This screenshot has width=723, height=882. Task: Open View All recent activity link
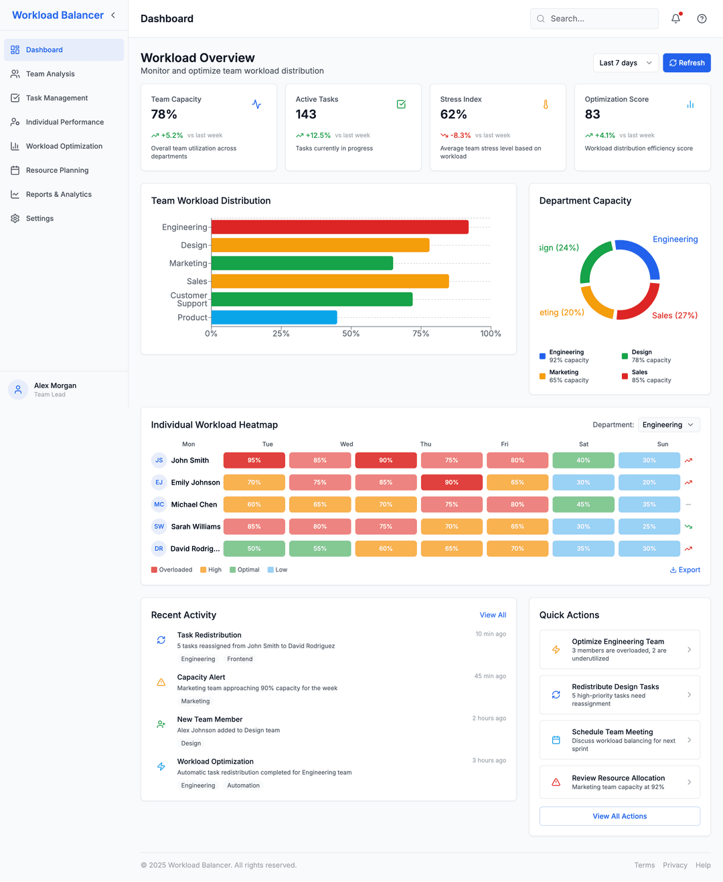493,614
